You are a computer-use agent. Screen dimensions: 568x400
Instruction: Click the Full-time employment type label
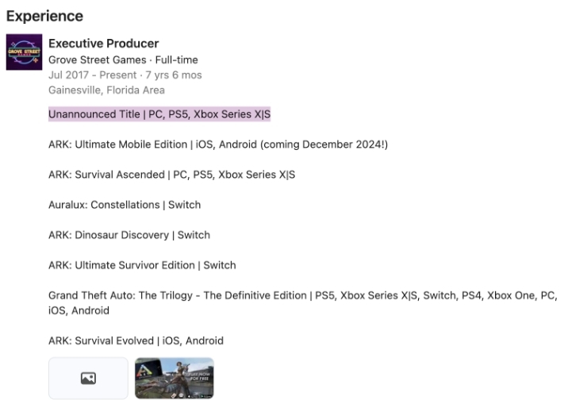[x=176, y=60]
